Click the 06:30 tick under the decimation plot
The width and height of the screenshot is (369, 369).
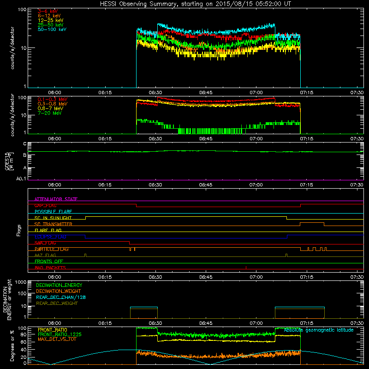click(155, 323)
